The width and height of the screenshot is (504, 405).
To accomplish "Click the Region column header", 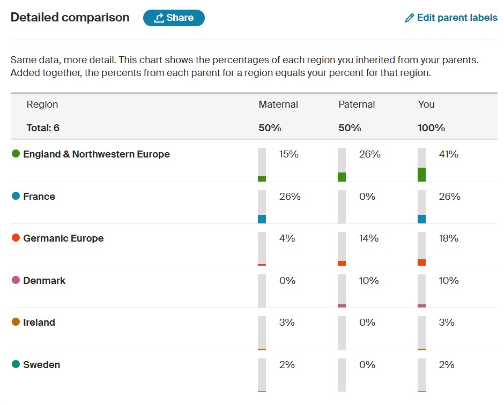I will point(42,104).
